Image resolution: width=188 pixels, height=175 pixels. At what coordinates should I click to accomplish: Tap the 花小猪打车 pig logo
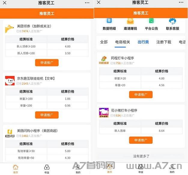point(104,112)
